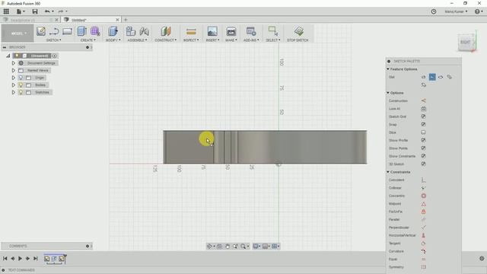This screenshot has height=274, width=487.
Task: Click the Modify press-pull icon
Action: coord(113,31)
